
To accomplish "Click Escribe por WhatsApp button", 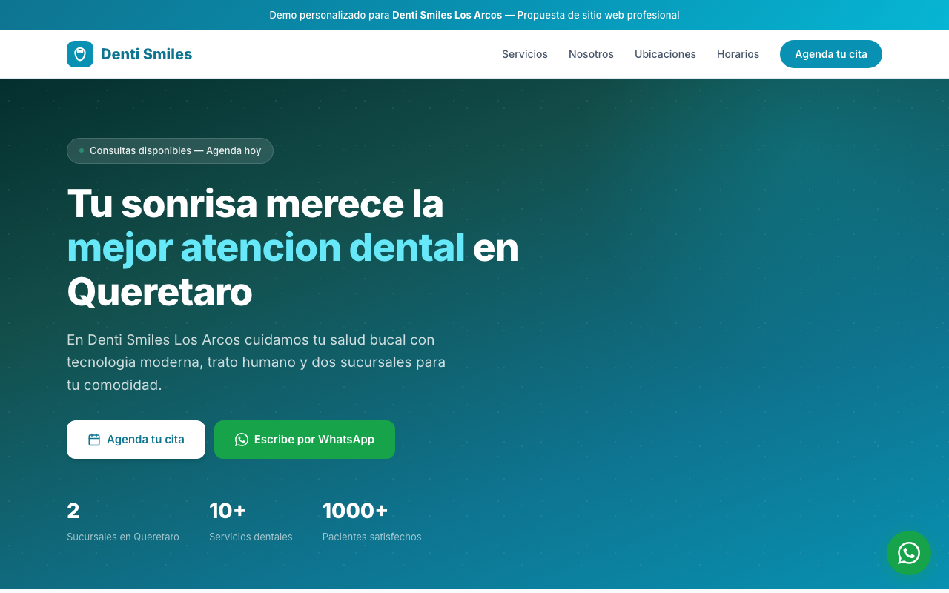I will point(304,440).
